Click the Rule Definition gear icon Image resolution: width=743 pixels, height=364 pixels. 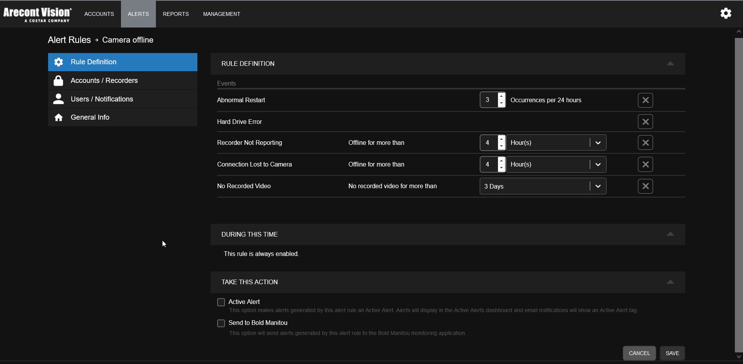pyautogui.click(x=59, y=62)
